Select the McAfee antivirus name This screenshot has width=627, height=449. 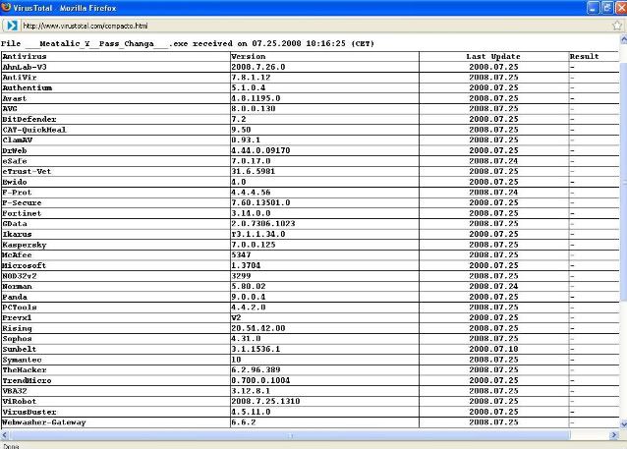point(17,254)
